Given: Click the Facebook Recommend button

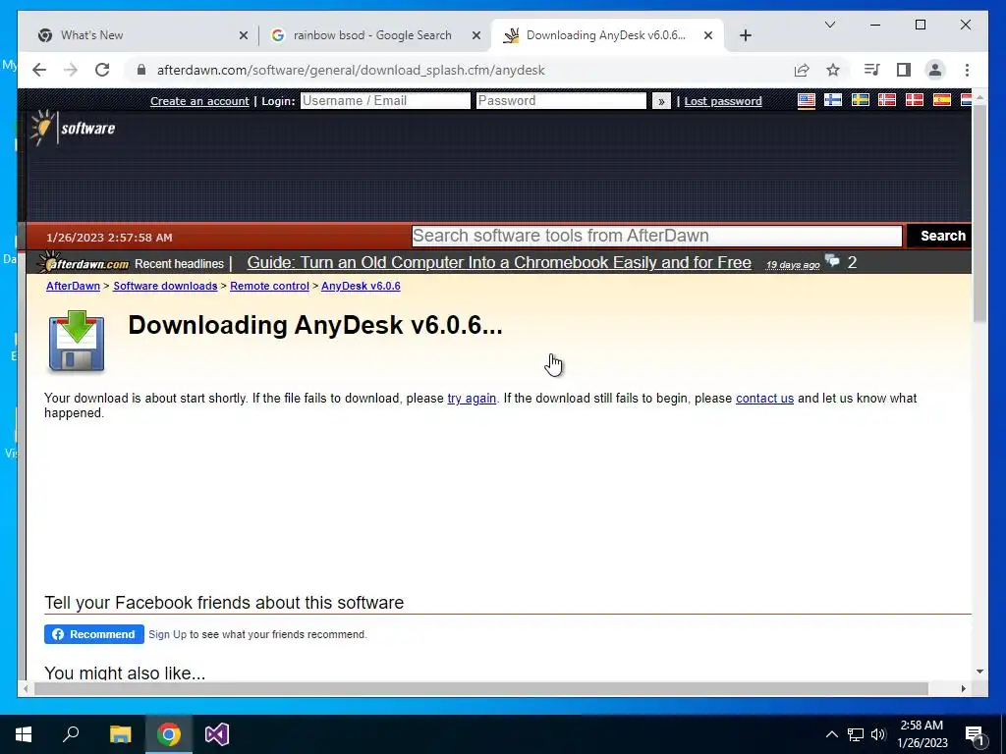Looking at the screenshot, I should pyautogui.click(x=94, y=634).
